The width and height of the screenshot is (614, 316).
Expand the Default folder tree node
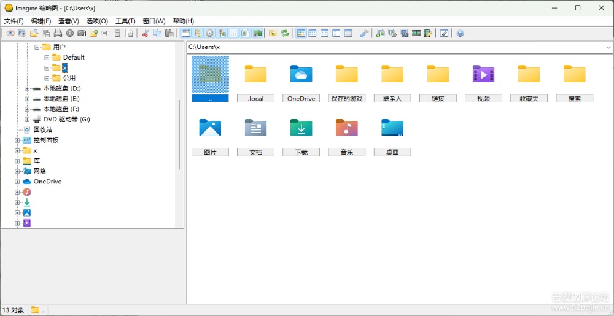click(47, 58)
